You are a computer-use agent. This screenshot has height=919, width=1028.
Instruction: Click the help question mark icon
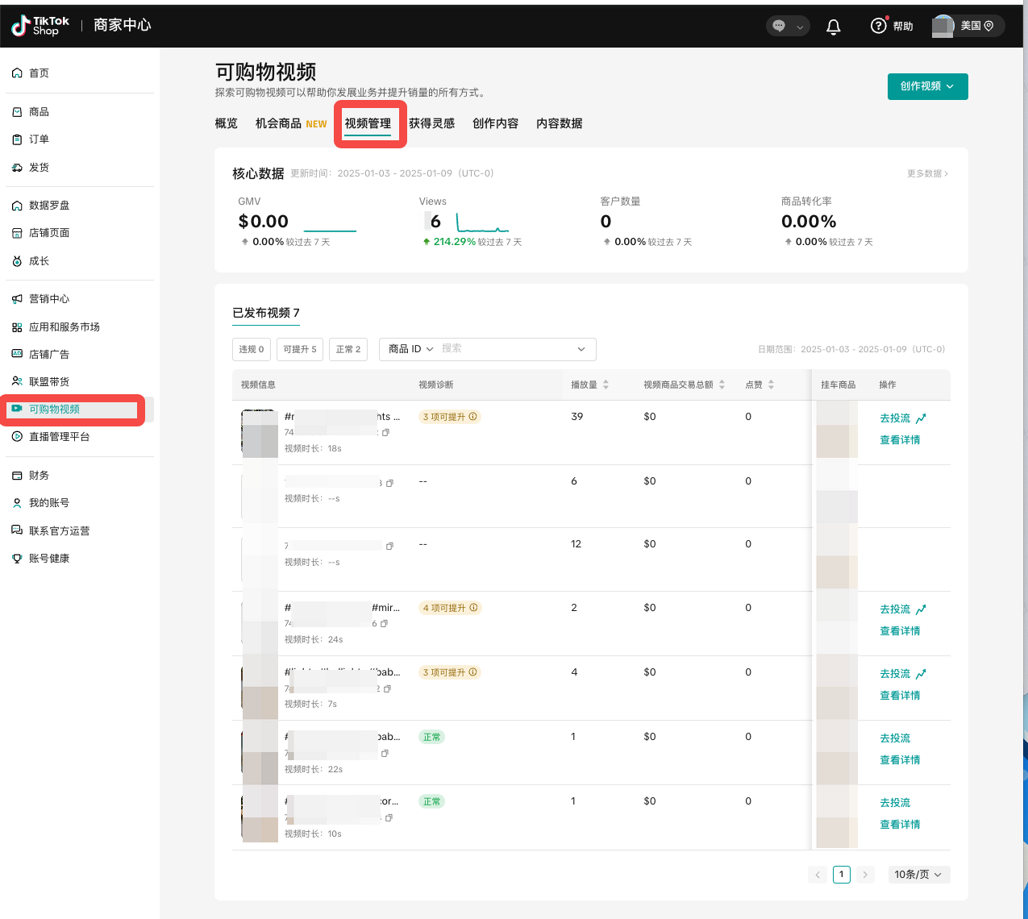878,26
